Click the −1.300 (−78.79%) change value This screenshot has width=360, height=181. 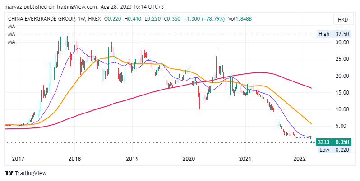click(x=204, y=19)
